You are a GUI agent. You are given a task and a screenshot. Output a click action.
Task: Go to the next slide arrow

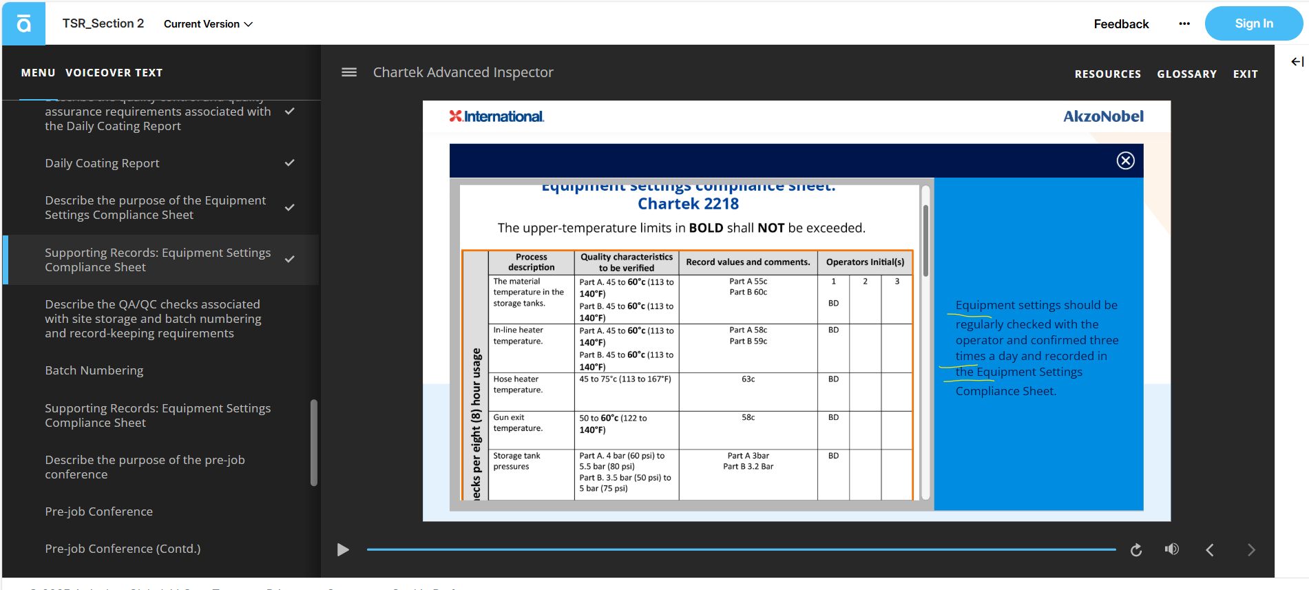[x=1251, y=549]
